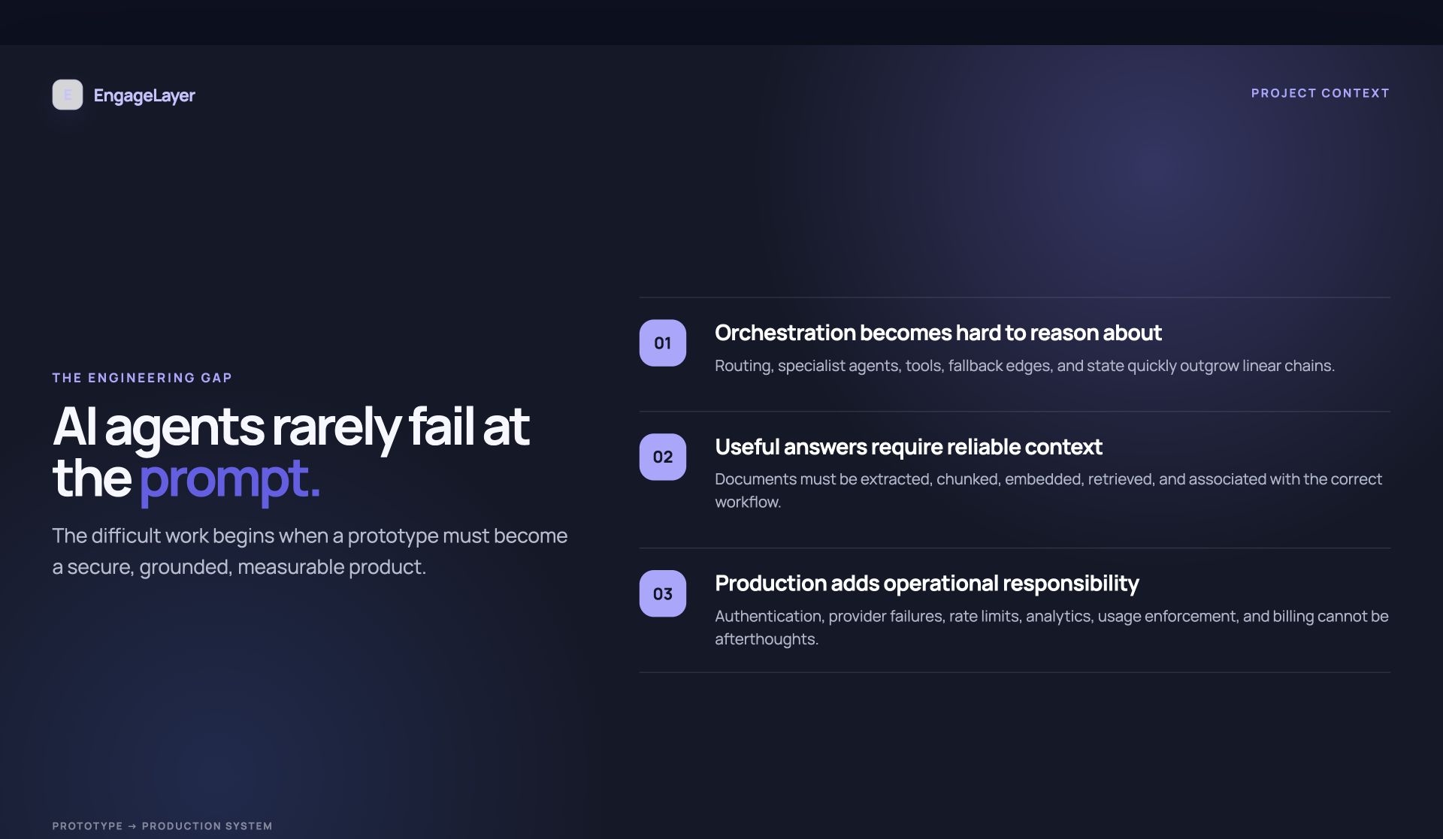Click the authentication and billing description

[x=1051, y=627]
